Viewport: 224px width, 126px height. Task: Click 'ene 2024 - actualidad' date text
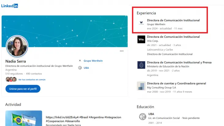pos(159,29)
